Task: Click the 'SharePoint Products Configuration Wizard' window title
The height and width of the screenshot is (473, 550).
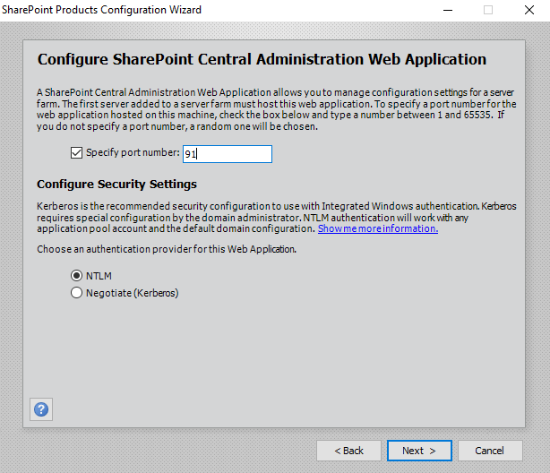Action: pos(101,10)
